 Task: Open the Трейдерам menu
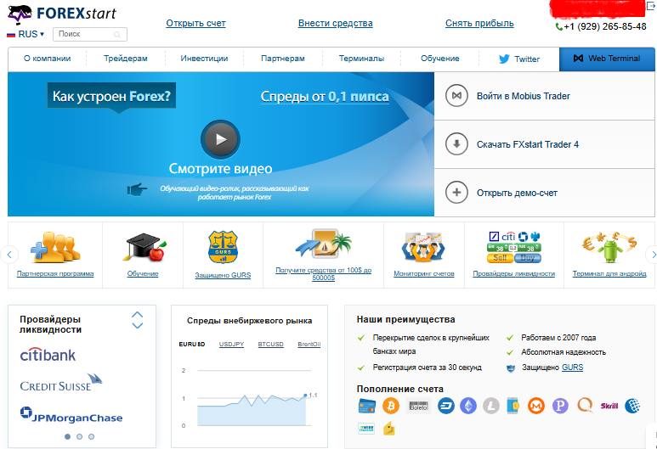tap(126, 59)
